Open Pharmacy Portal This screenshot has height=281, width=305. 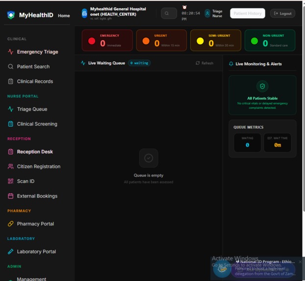coord(35,224)
